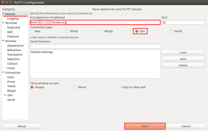This screenshot has width=208, height=131.
Task: Open the Window category
Action: (11, 41)
